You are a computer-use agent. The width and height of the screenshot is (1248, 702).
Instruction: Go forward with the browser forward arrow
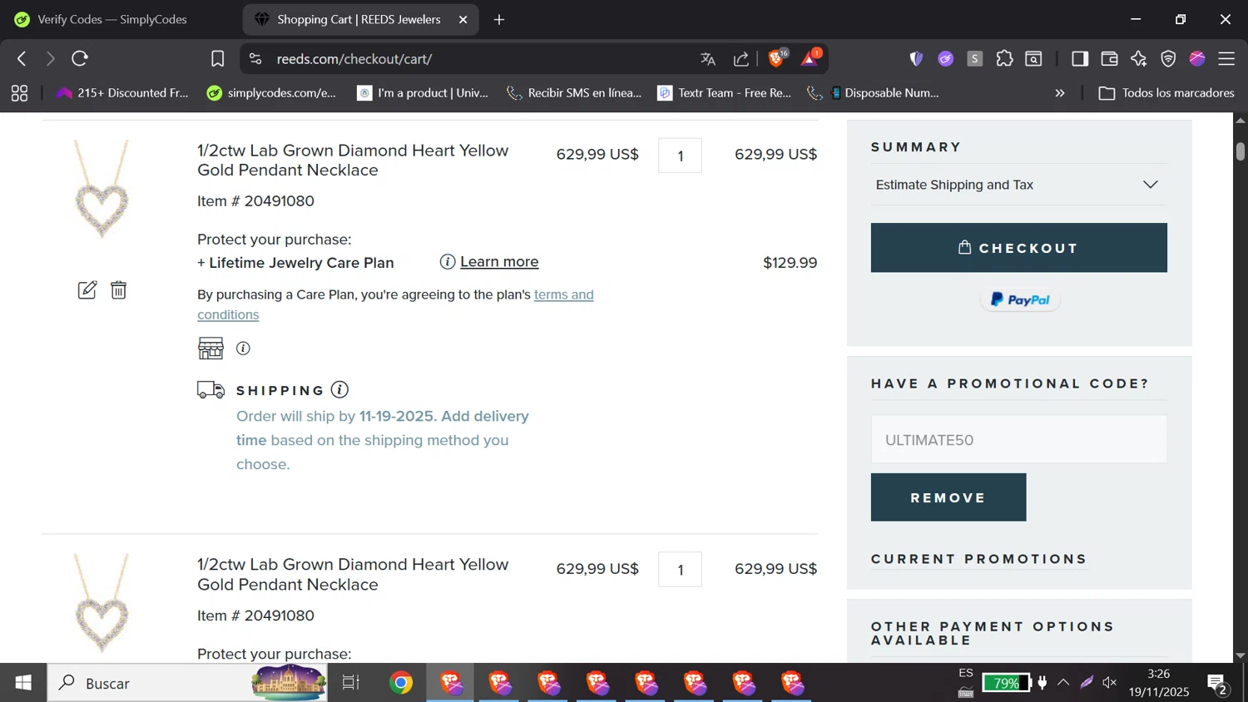pos(51,59)
